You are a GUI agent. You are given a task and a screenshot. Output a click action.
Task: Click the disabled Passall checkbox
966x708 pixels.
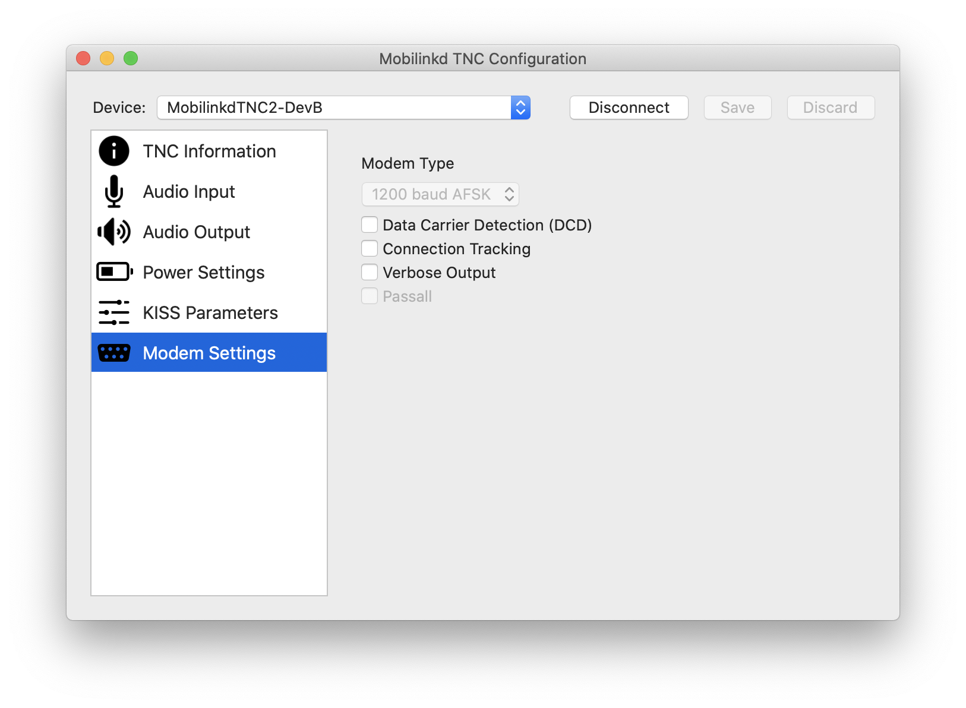point(370,296)
